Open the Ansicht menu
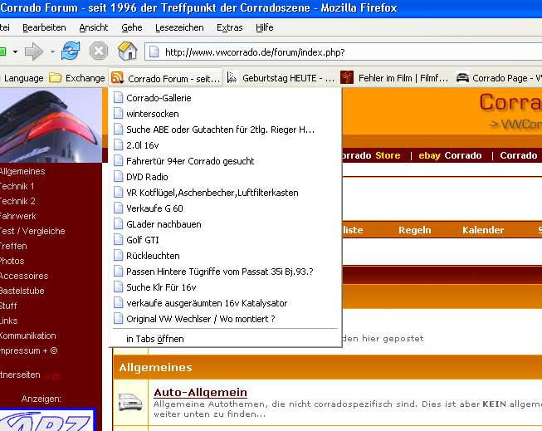Image resolution: width=542 pixels, height=431 pixels. [x=94, y=27]
